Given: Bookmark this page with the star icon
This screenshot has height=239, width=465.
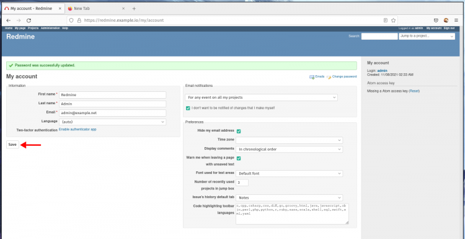Looking at the screenshot, I should pos(393,20).
